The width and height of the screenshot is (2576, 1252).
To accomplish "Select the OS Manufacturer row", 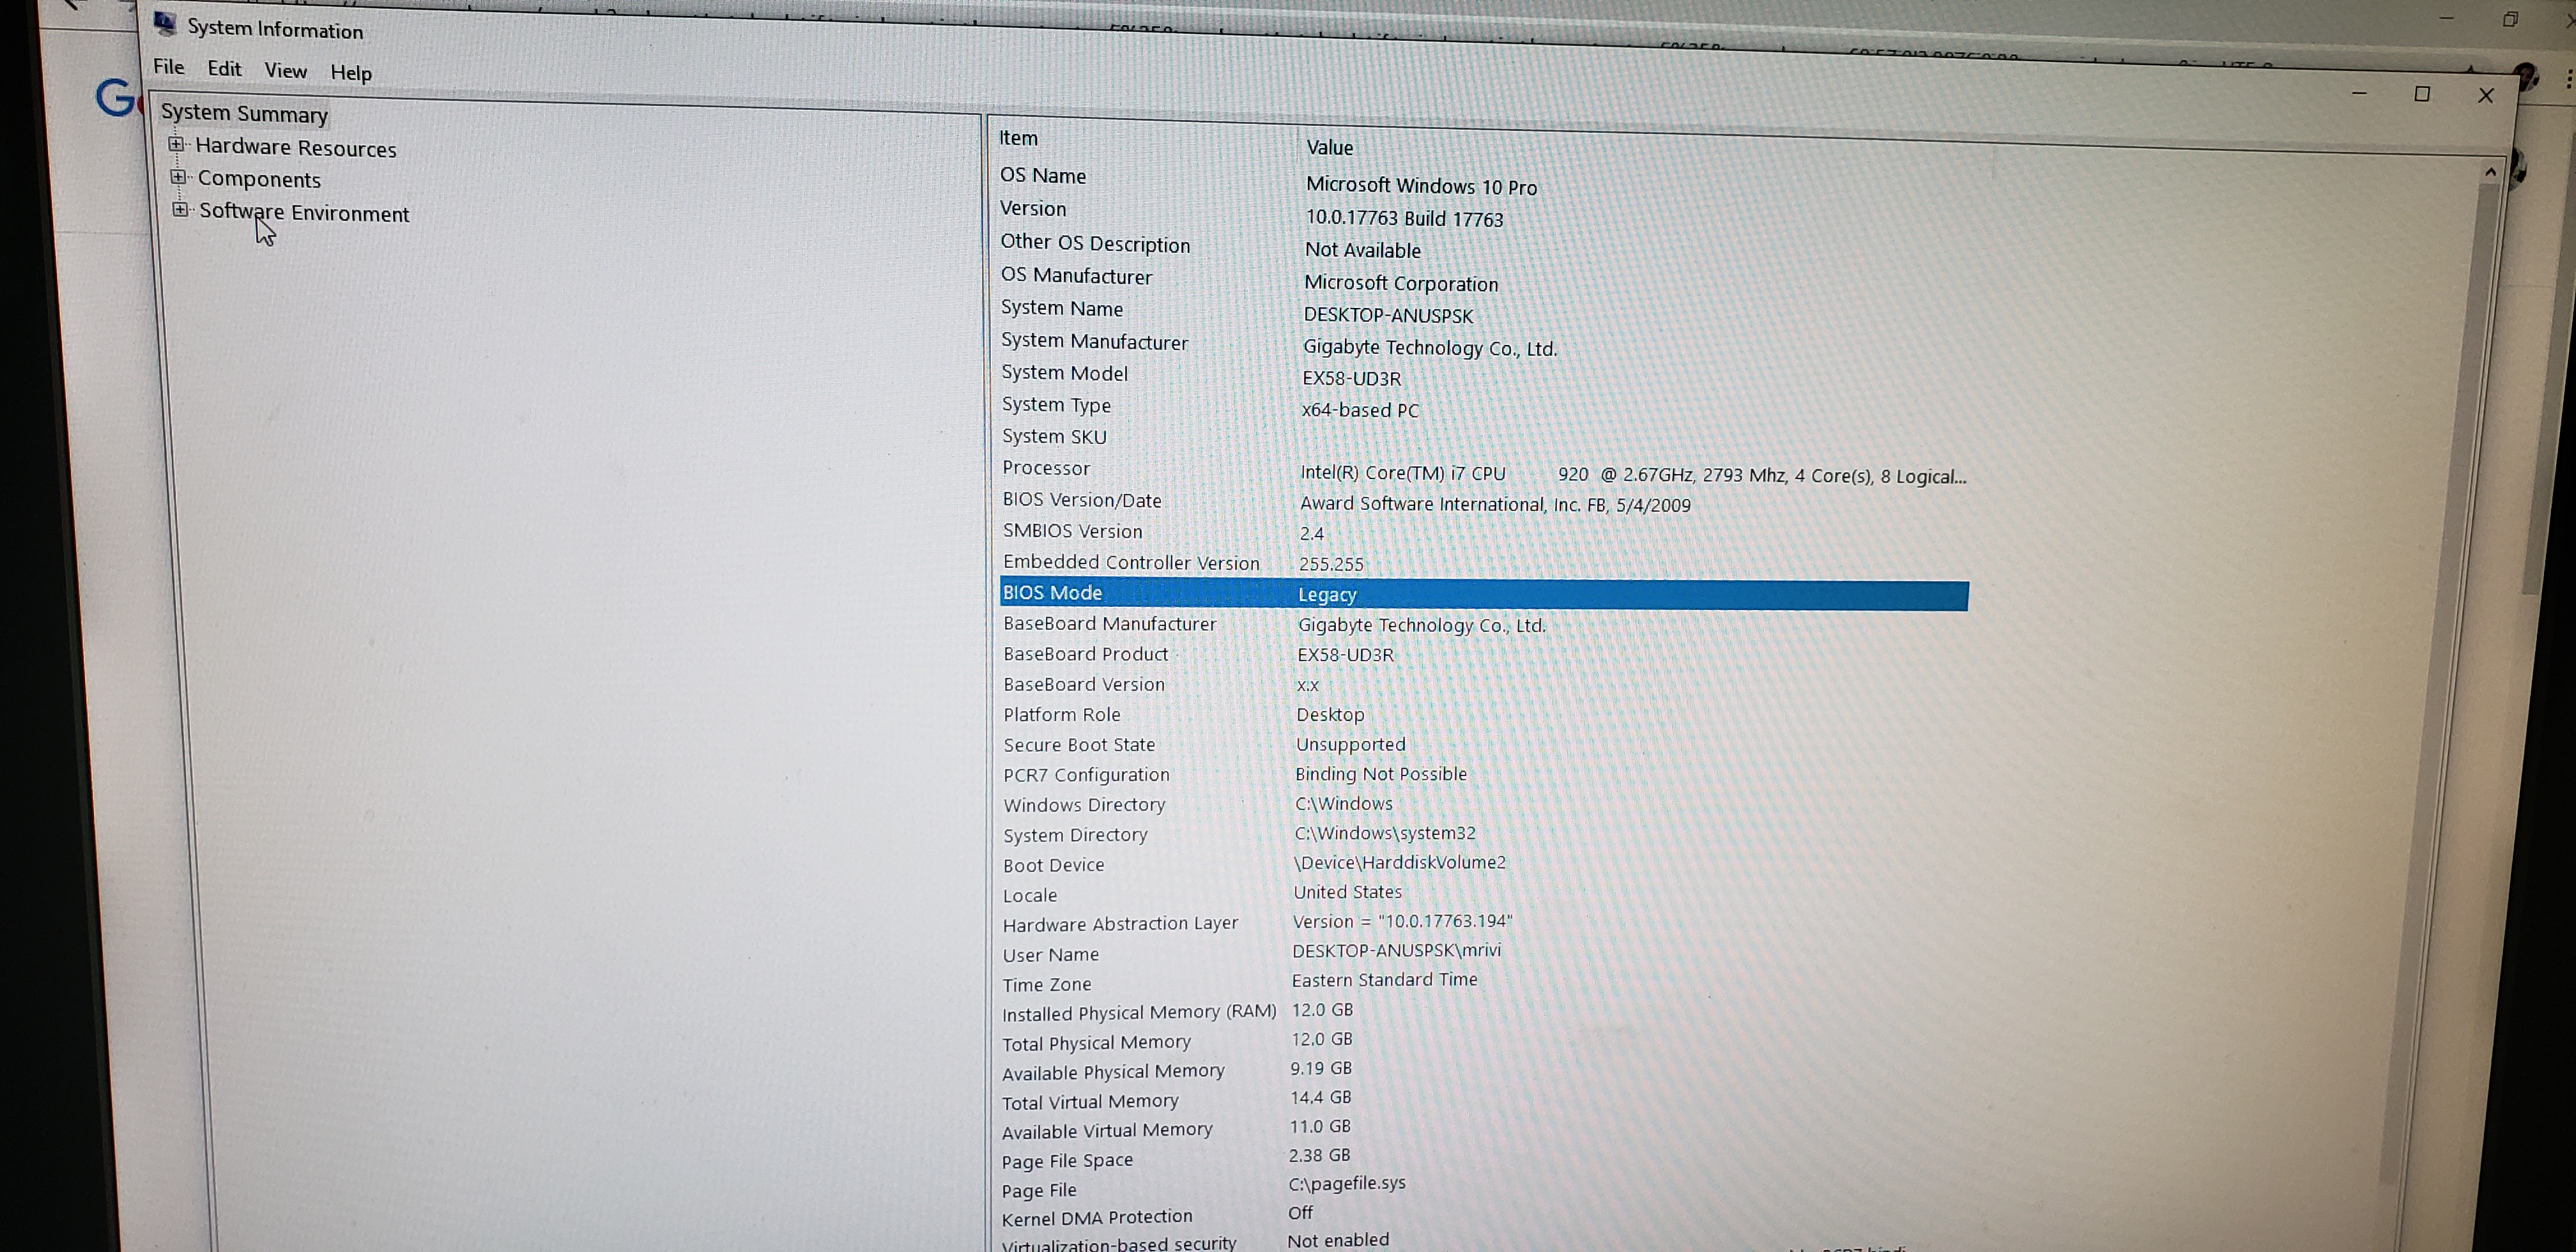I will [x=1484, y=279].
